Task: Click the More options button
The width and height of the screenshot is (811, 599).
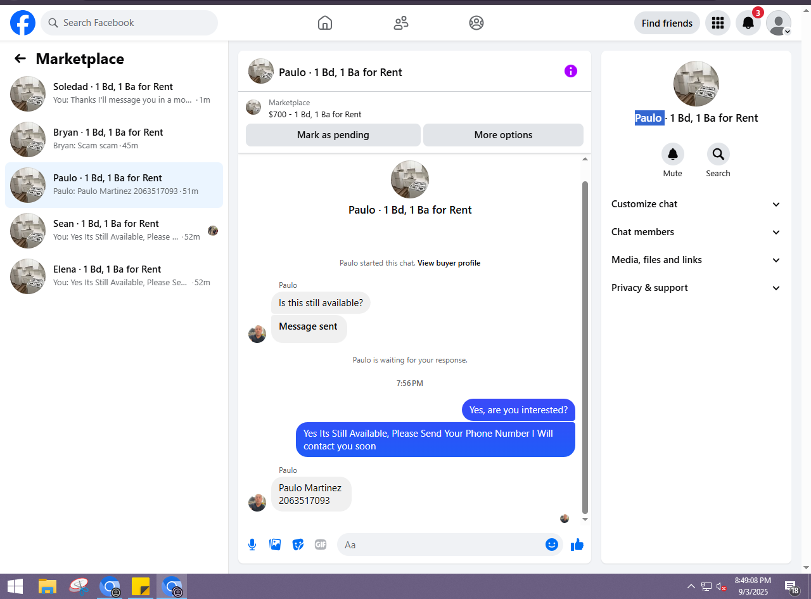Action: click(503, 135)
